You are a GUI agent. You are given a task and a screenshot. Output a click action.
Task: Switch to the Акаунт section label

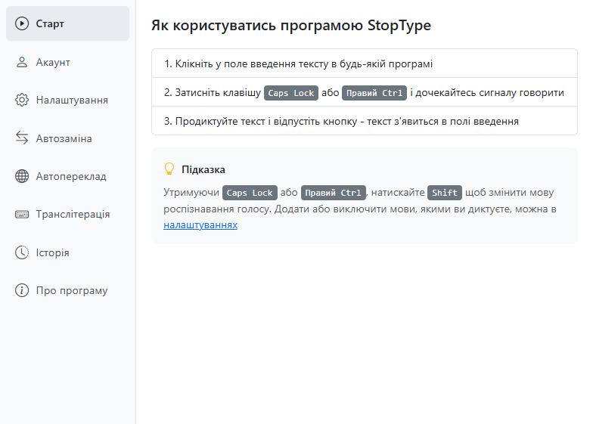(x=53, y=62)
